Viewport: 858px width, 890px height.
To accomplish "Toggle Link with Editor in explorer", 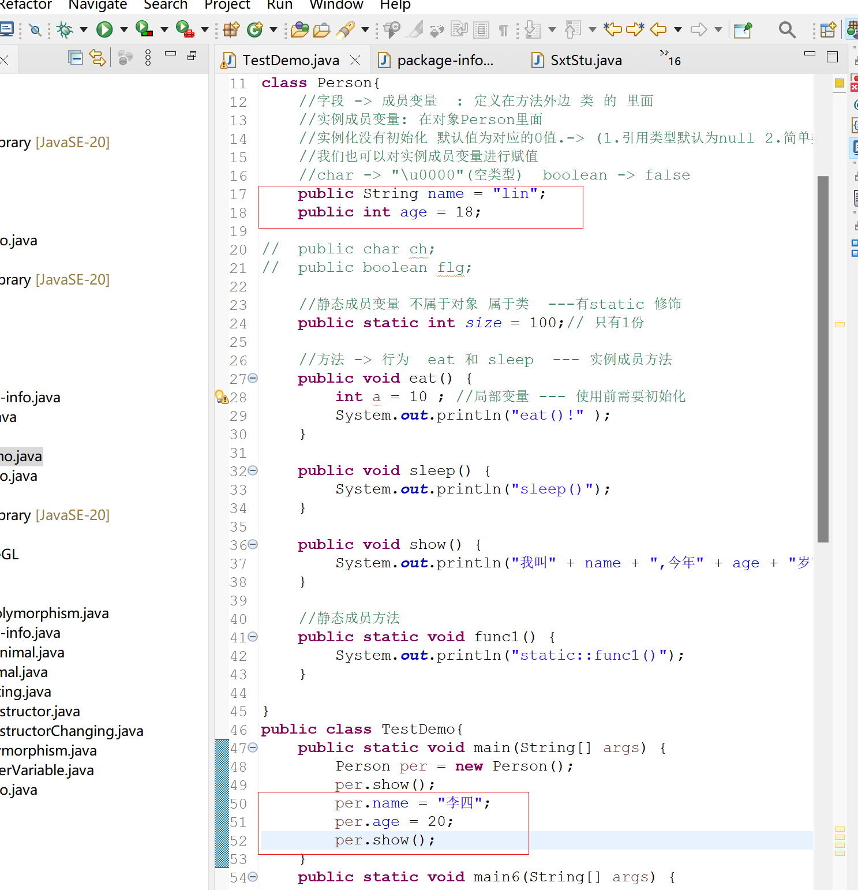I will coord(98,58).
